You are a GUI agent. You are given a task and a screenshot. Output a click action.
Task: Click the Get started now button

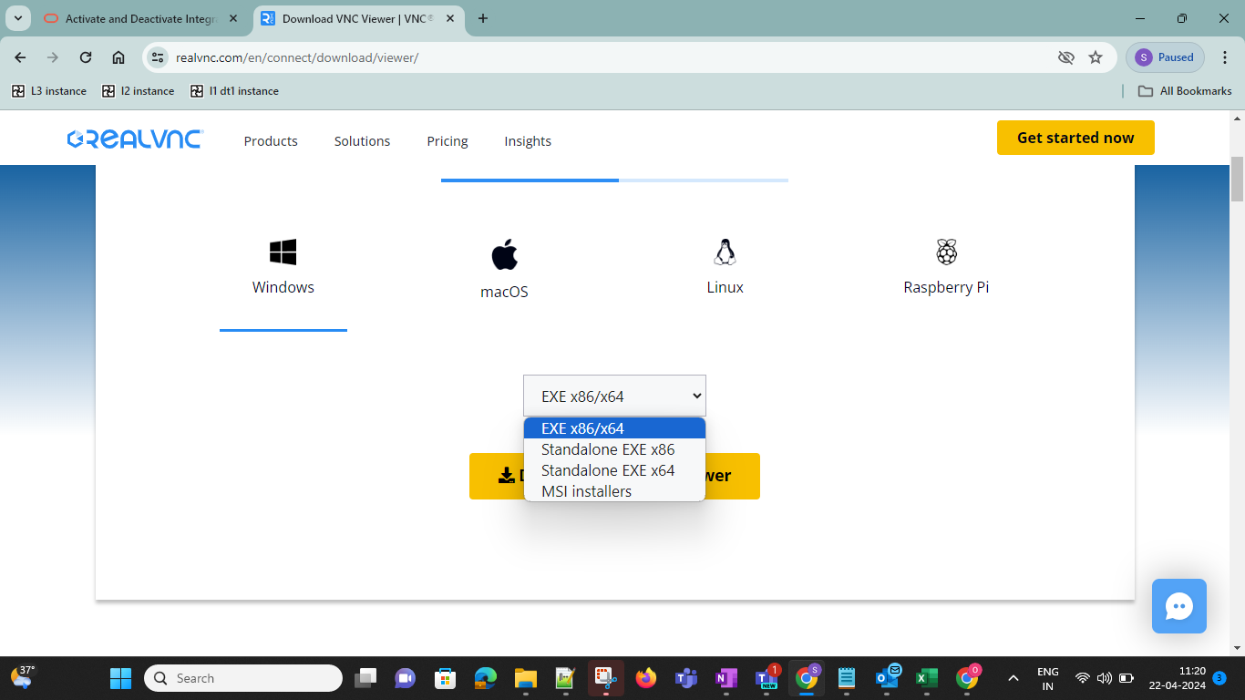click(x=1075, y=138)
